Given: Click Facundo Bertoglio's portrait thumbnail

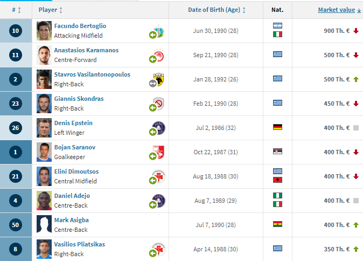Looking at the screenshot, I should (x=44, y=31).
